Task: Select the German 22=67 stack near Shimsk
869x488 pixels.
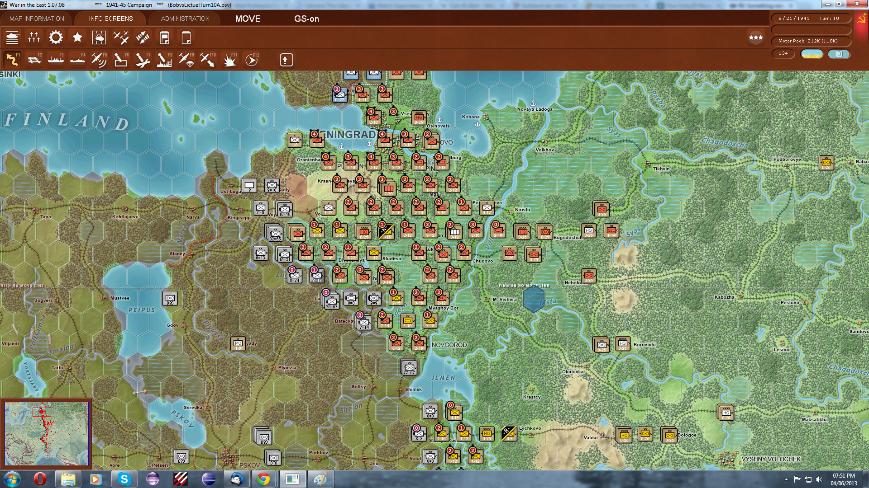Action: pyautogui.click(x=409, y=367)
